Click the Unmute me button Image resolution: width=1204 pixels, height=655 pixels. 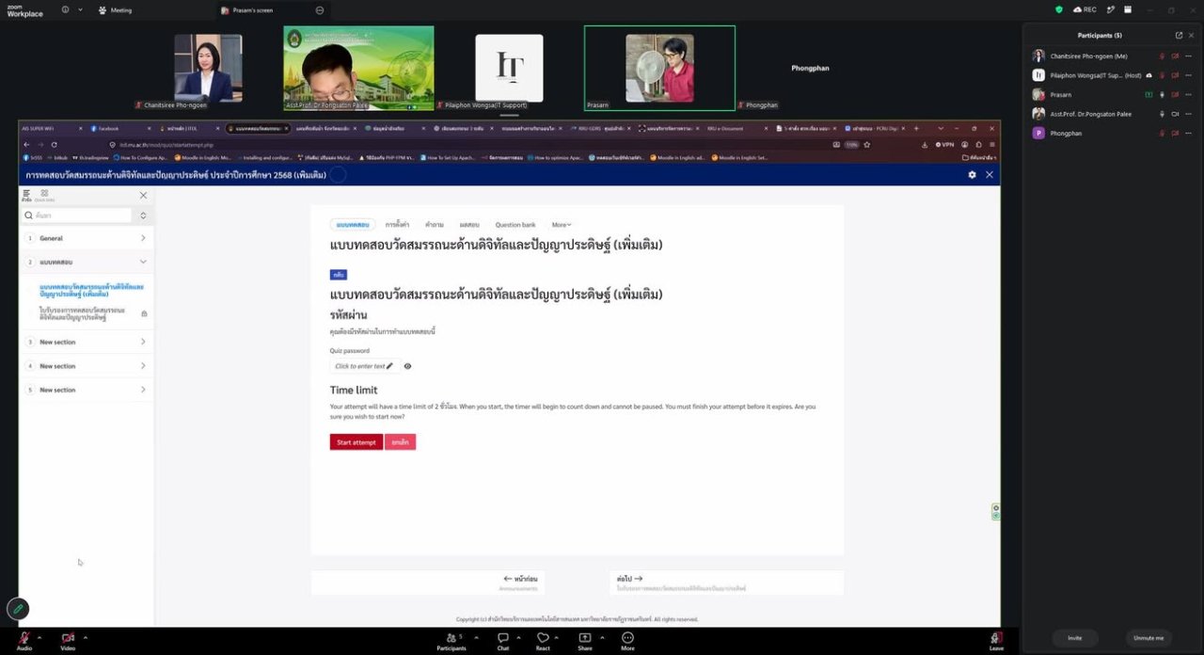(1148, 638)
